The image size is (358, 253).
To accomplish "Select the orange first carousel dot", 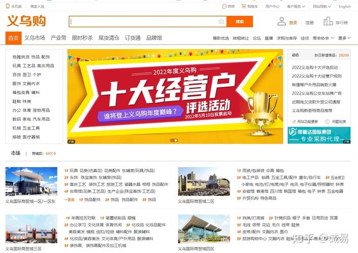I will click(x=172, y=140).
